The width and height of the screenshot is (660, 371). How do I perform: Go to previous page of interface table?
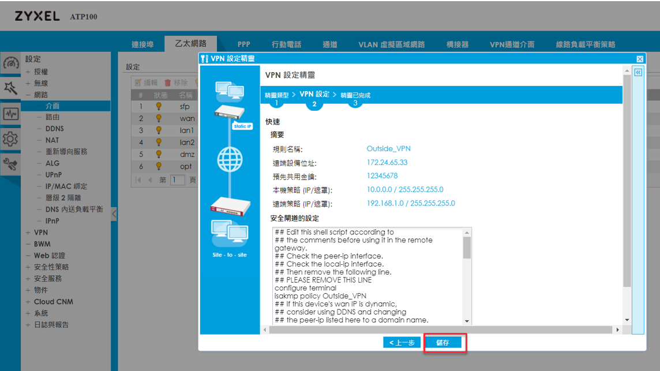click(150, 180)
